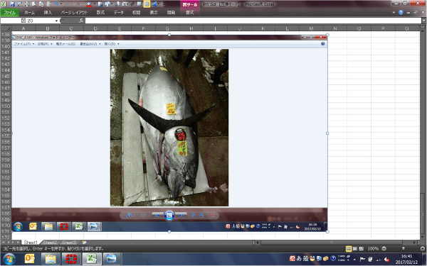Click the Outlook icon in the Windows taskbar
Image resolution: width=427 pixels, height=266 pixels.
(x=30, y=259)
